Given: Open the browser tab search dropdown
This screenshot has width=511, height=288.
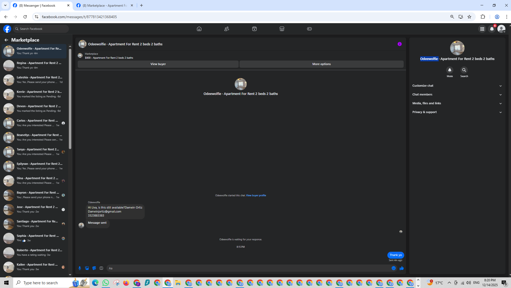Looking at the screenshot, I should (x=5, y=5).
